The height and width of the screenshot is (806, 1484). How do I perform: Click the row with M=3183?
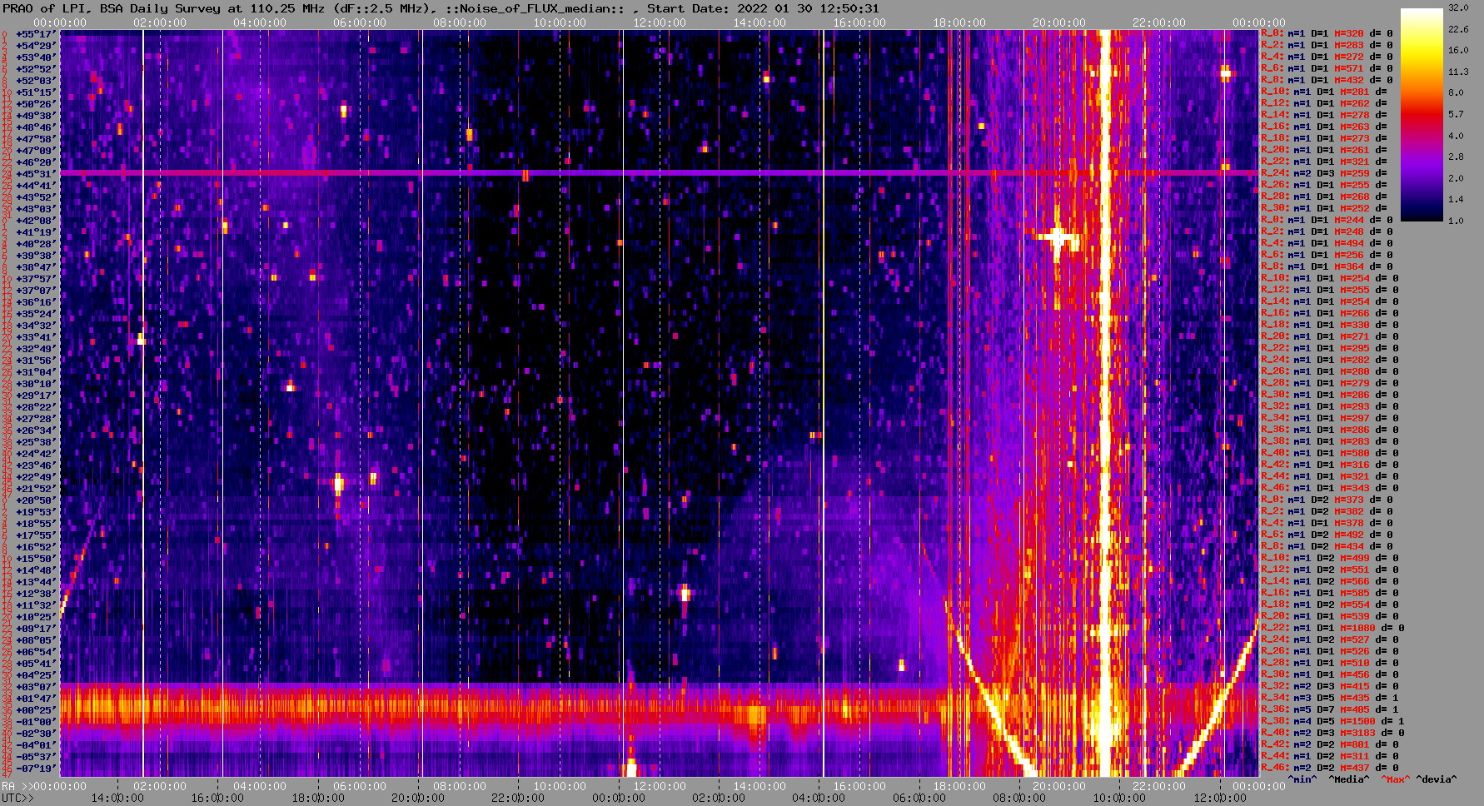1332,733
